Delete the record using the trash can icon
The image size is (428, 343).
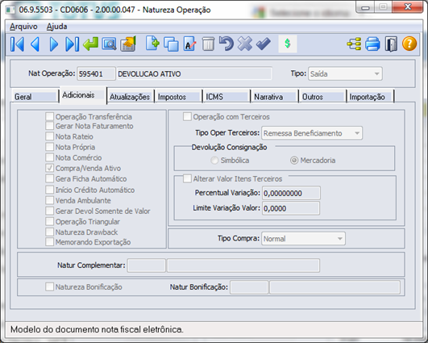click(x=208, y=44)
